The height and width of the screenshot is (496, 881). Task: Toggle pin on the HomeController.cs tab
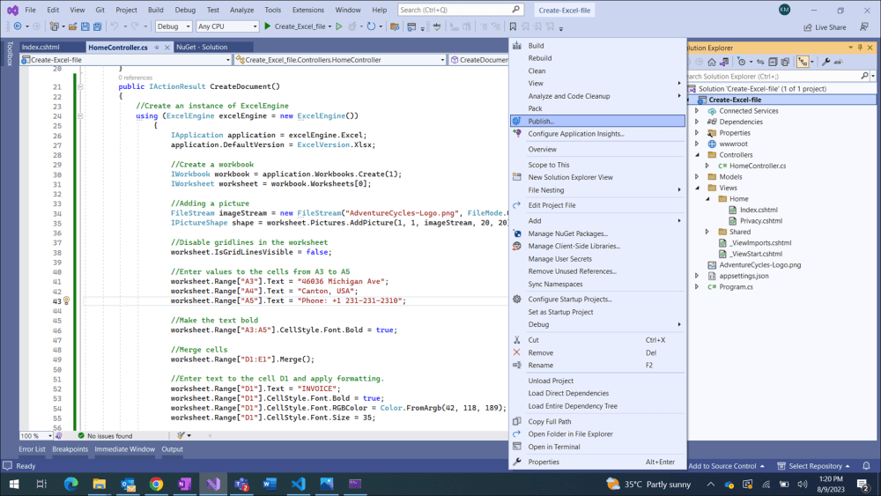pyautogui.click(x=157, y=47)
